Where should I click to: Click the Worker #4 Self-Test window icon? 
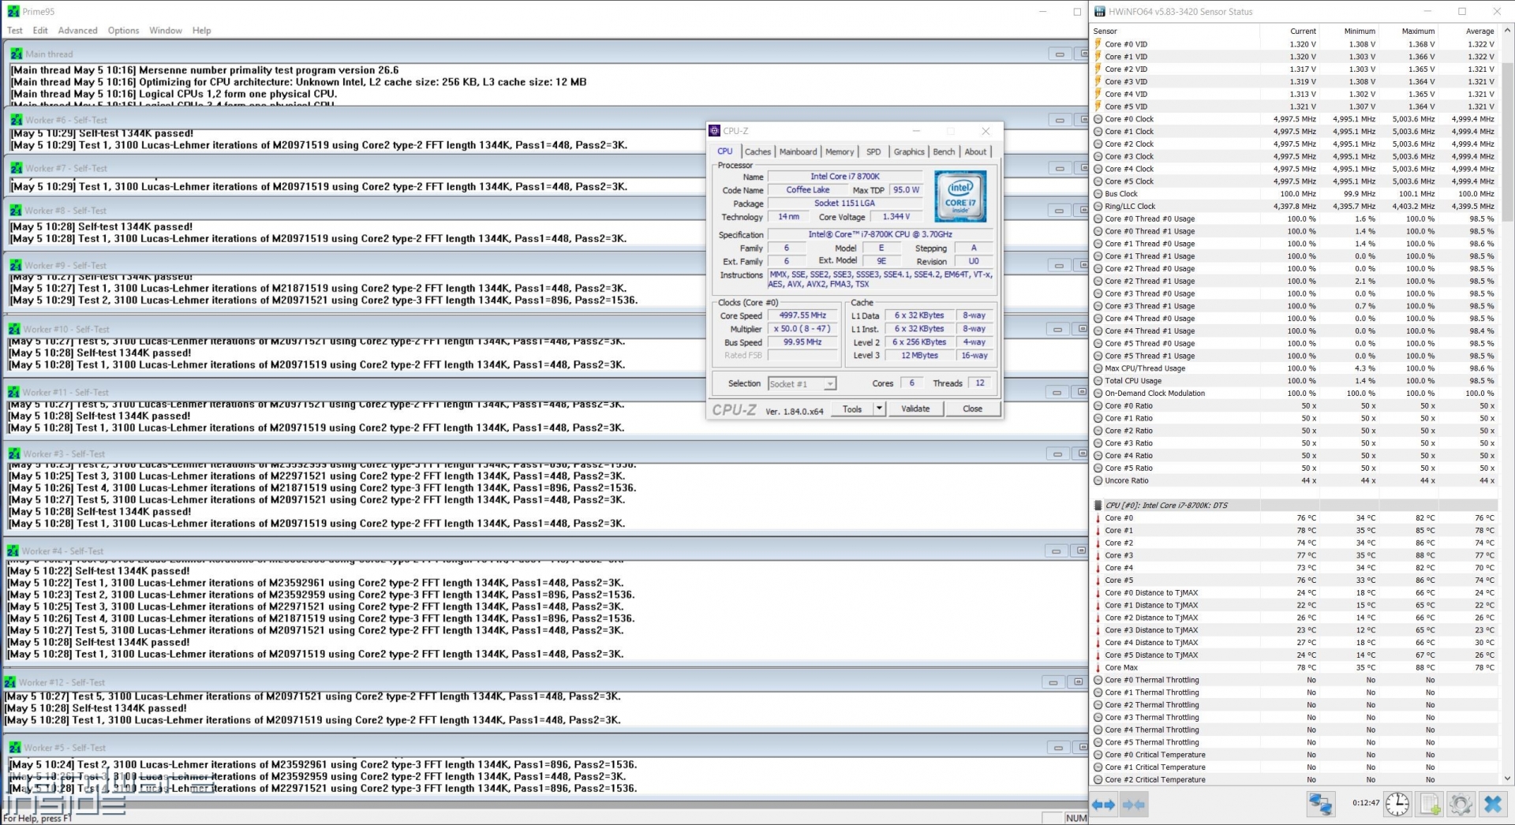[x=13, y=551]
